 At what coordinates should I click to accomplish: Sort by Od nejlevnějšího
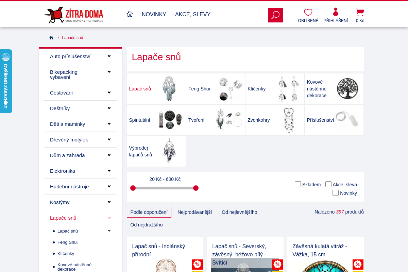(239, 212)
